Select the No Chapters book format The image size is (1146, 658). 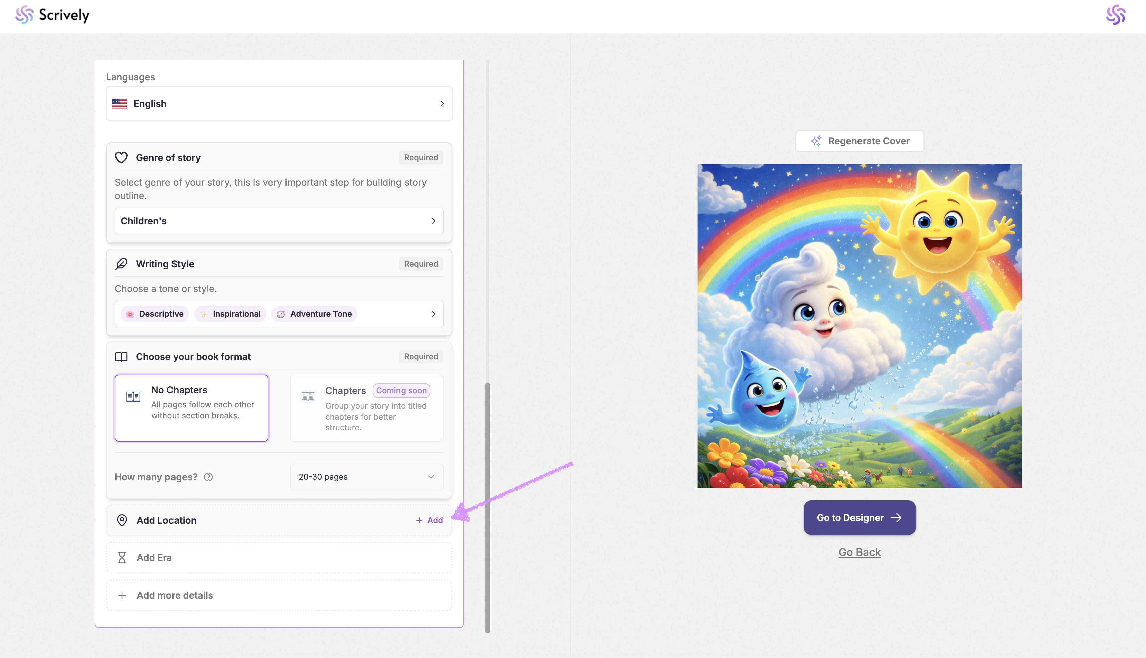tap(191, 407)
